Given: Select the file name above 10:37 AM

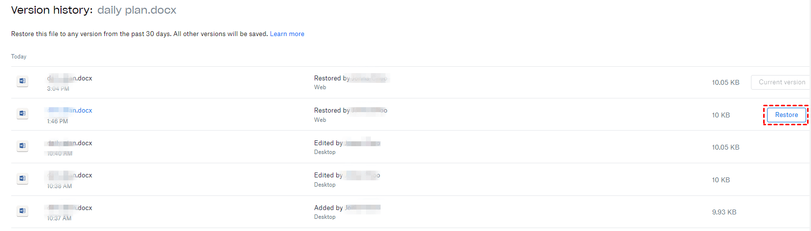Looking at the screenshot, I should coord(70,208).
